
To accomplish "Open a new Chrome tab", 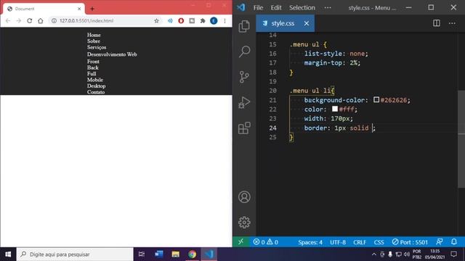I will pyautogui.click(x=92, y=9).
